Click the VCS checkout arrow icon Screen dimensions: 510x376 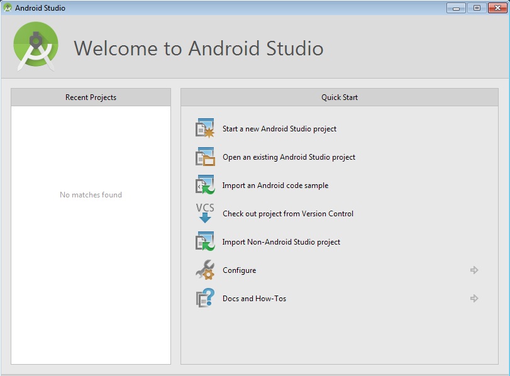click(205, 214)
